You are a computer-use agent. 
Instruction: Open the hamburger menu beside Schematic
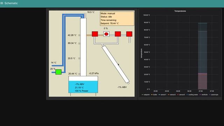pyautogui.click(x=2, y=3)
